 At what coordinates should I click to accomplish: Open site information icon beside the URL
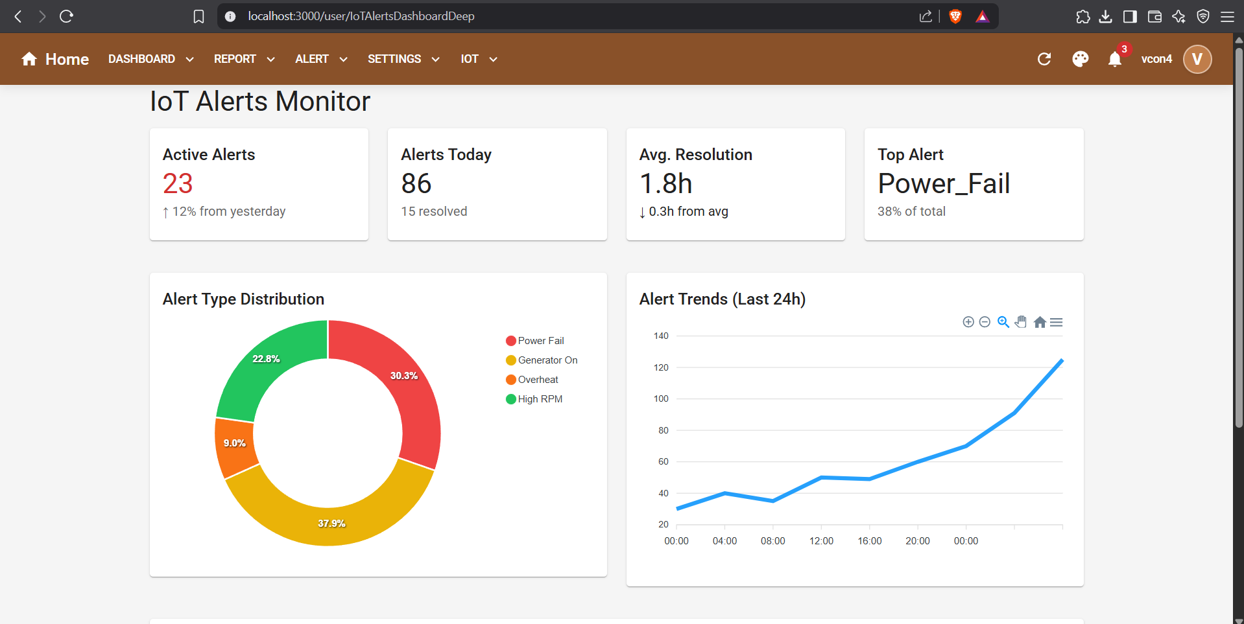click(x=230, y=16)
